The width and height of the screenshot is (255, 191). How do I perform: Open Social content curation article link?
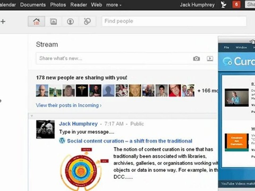point(130,141)
